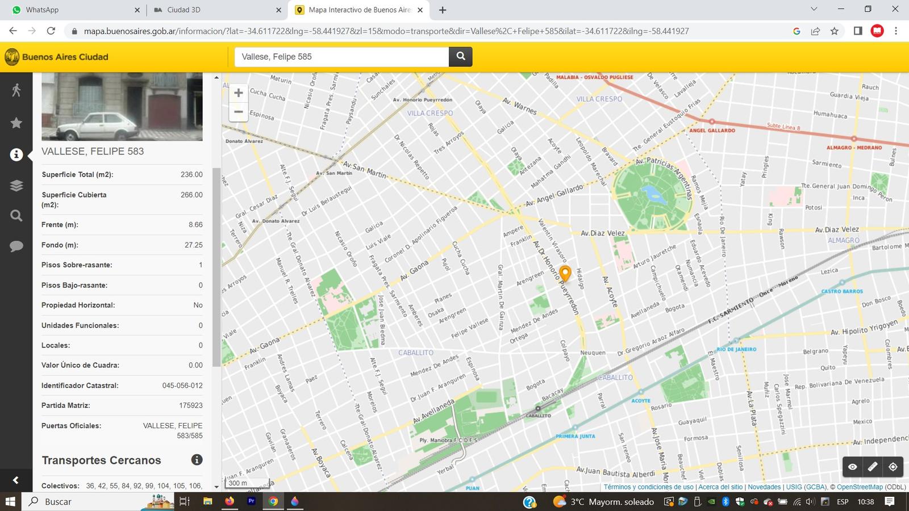
Task: Open the magnifier search icon in left sidebar
Action: pyautogui.click(x=16, y=216)
